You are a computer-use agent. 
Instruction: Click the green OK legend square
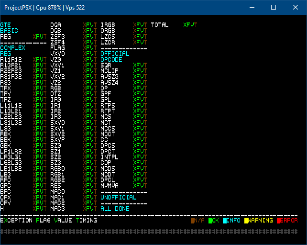[x=210, y=220]
